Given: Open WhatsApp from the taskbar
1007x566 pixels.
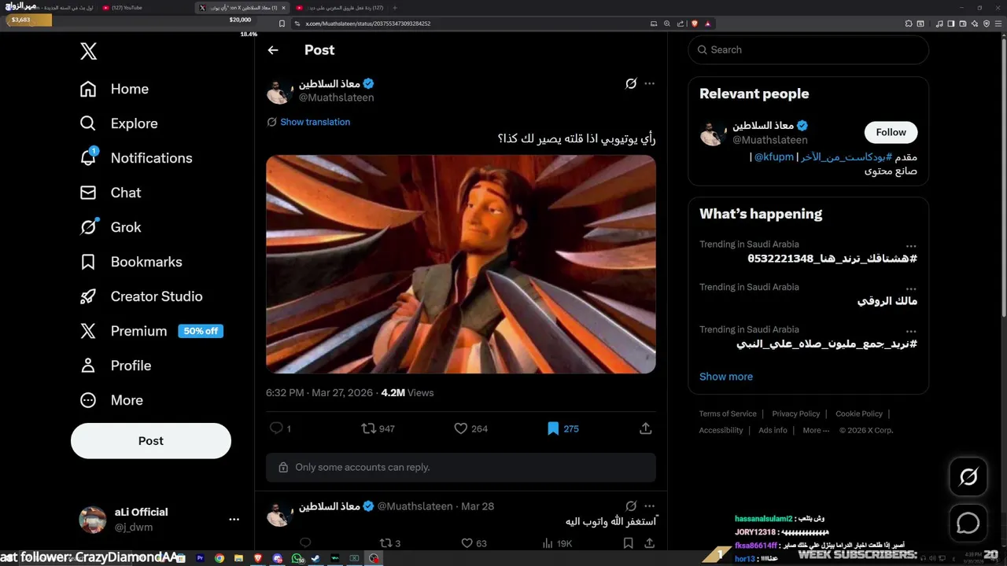Looking at the screenshot, I should [x=297, y=558].
